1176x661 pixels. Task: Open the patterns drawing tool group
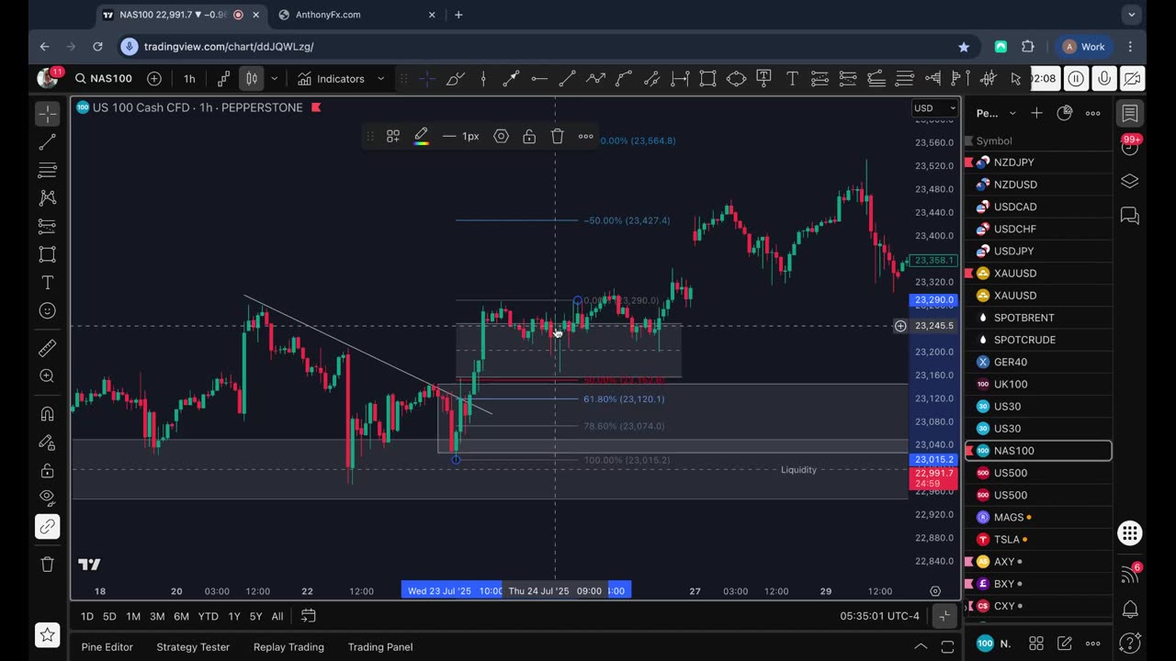[x=48, y=198]
